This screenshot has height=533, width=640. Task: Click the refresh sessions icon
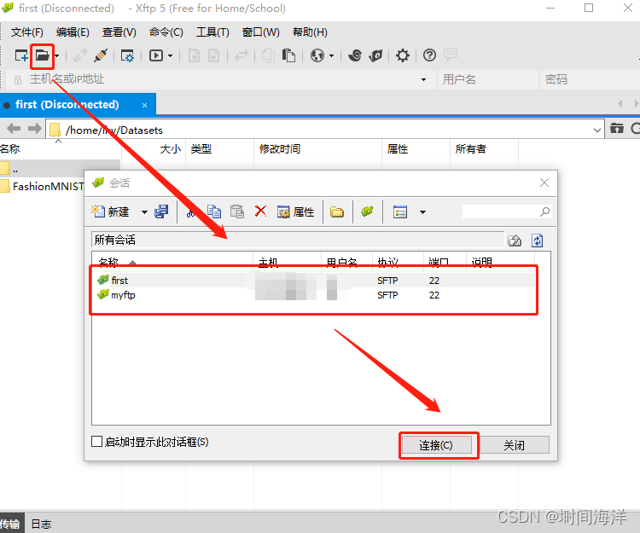point(537,240)
